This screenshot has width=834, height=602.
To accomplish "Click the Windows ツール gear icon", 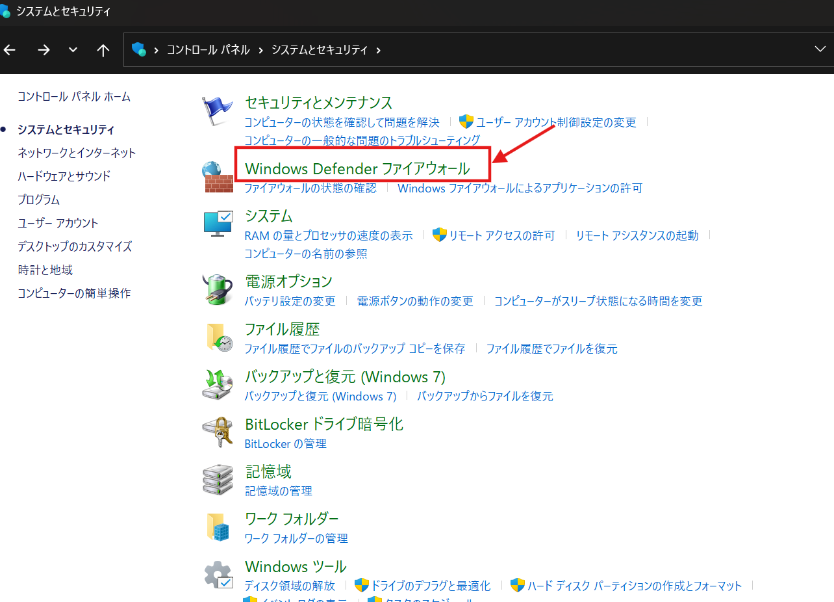I will (x=218, y=575).
